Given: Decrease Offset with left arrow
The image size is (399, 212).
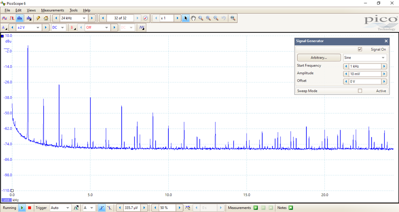Looking at the screenshot, I should (346, 81).
